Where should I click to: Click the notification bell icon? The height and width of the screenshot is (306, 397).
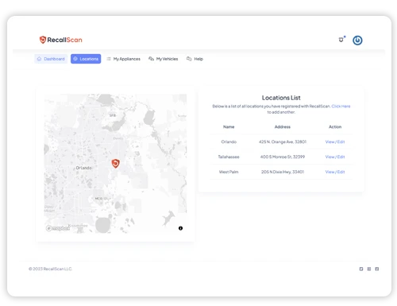point(341,40)
